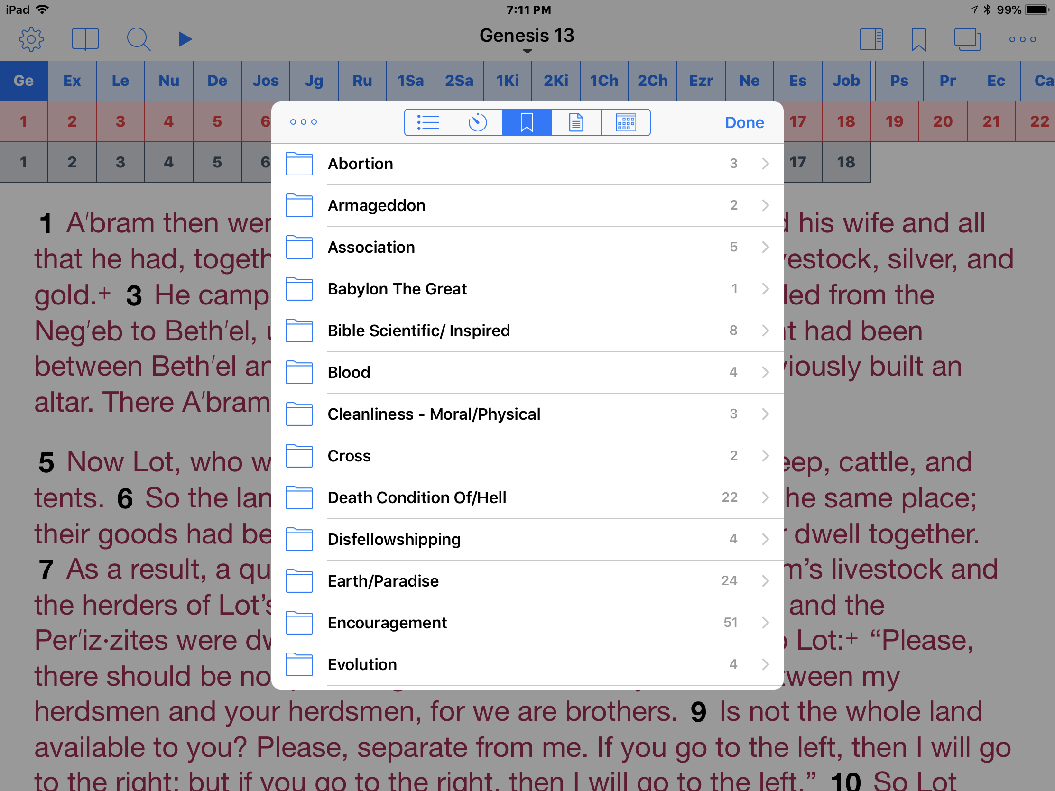Open the settings gear icon

point(31,39)
